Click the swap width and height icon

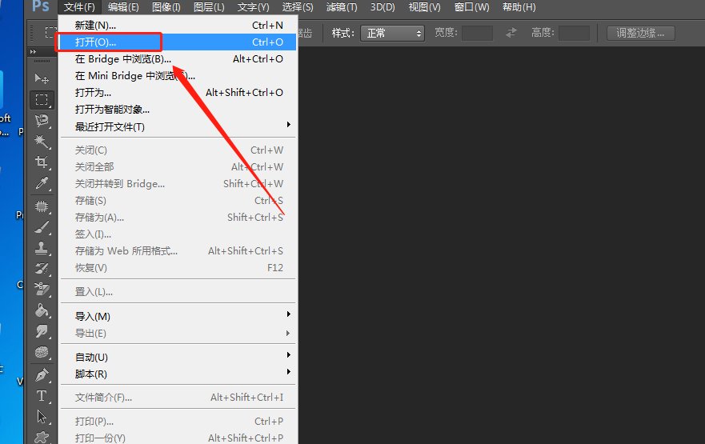(x=511, y=33)
